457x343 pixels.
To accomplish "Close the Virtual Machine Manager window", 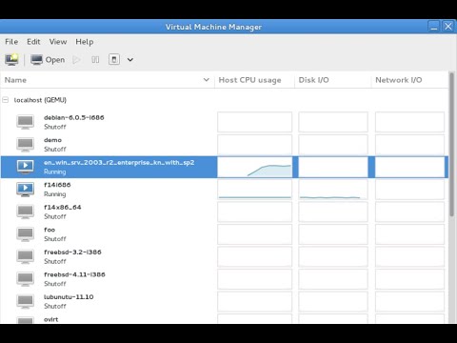I will coord(448,27).
